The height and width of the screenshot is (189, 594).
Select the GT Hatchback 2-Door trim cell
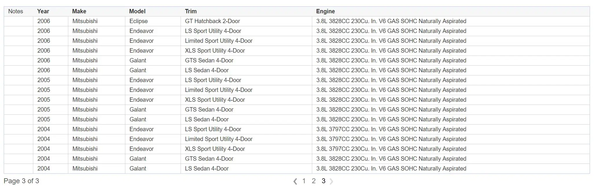(x=246, y=21)
